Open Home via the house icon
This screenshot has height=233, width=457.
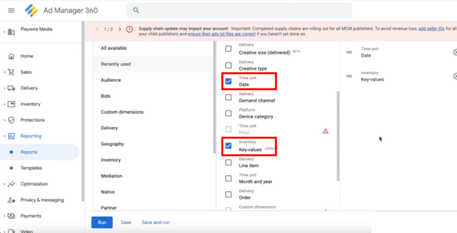pos(11,56)
